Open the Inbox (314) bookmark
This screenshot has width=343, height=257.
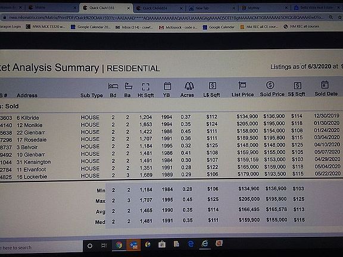(135, 27)
